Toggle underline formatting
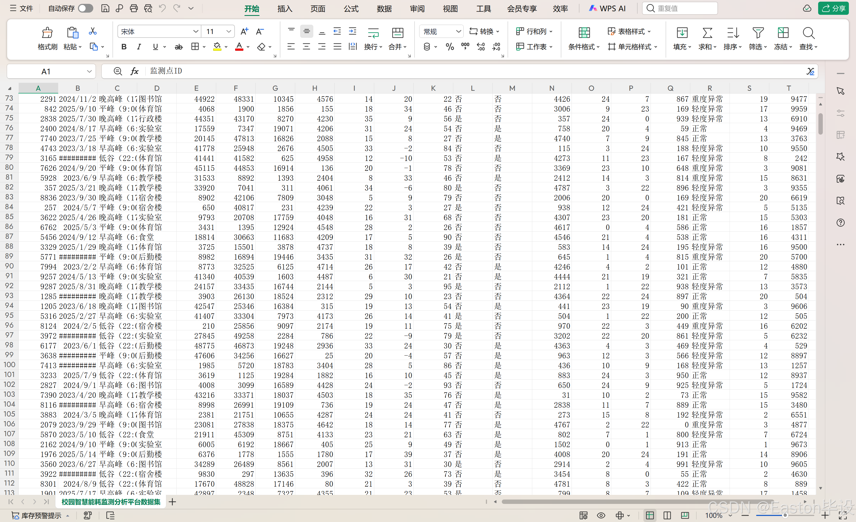 [155, 47]
